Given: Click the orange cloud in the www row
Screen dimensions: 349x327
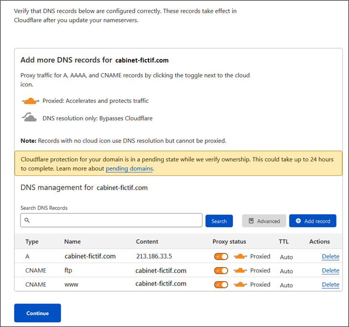Looking at the screenshot, I should pos(240,284).
